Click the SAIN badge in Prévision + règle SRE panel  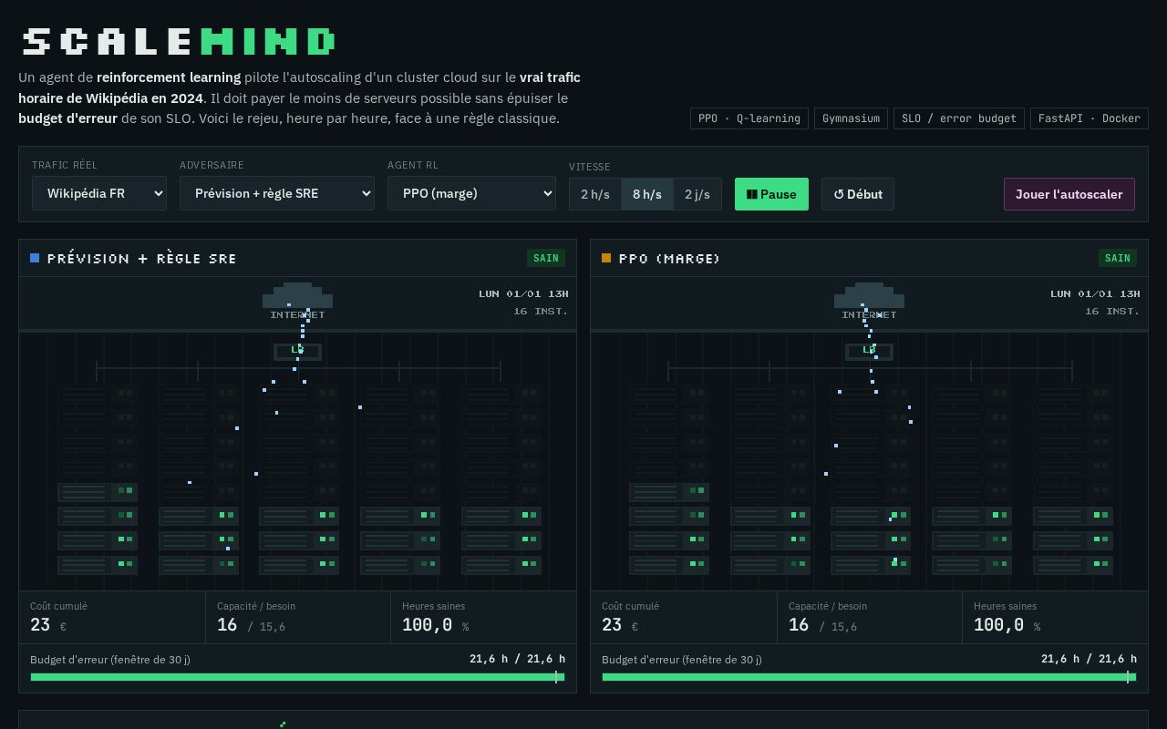pyautogui.click(x=546, y=258)
